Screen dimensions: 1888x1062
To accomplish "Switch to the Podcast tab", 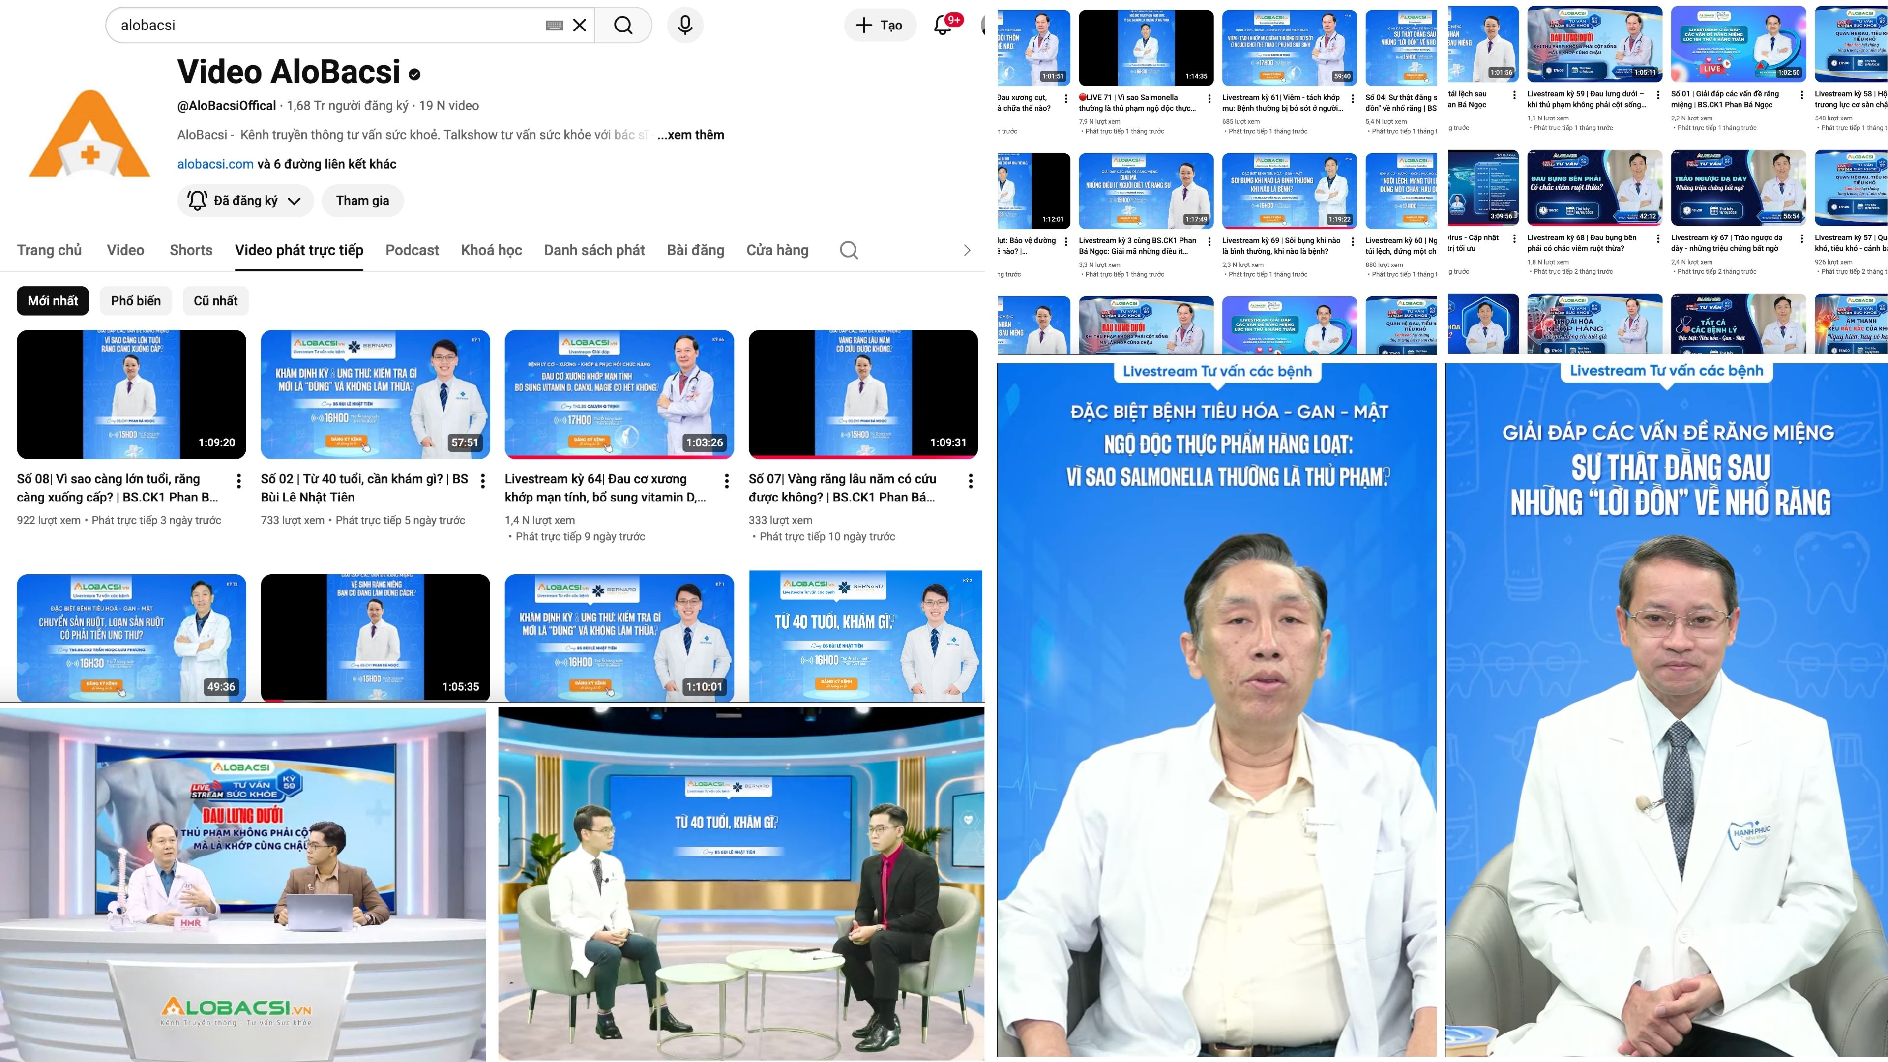I will (412, 251).
